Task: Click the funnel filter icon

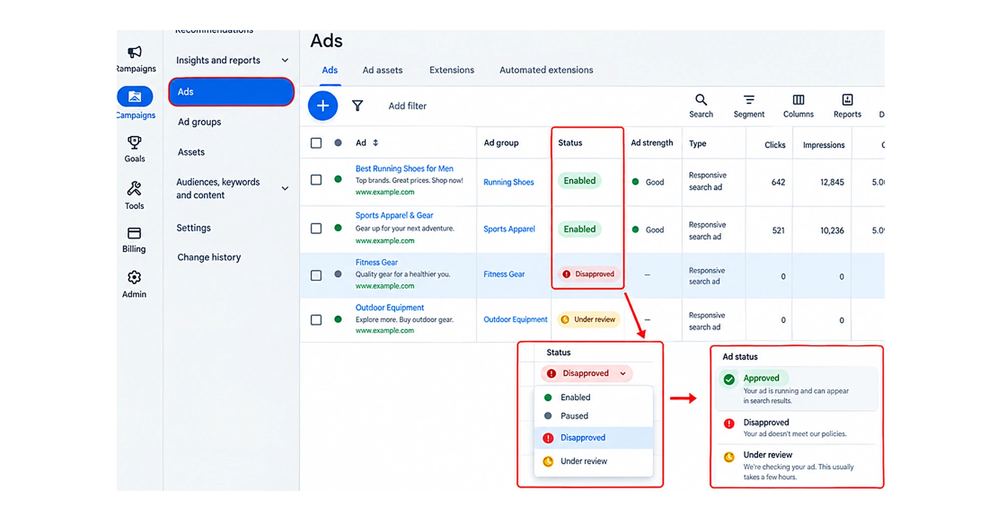Action: pyautogui.click(x=357, y=106)
